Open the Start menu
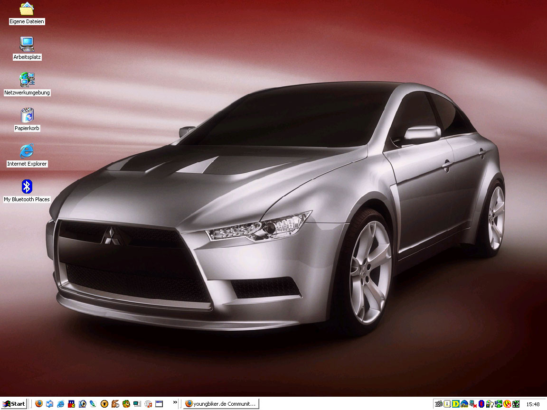 [x=14, y=404]
